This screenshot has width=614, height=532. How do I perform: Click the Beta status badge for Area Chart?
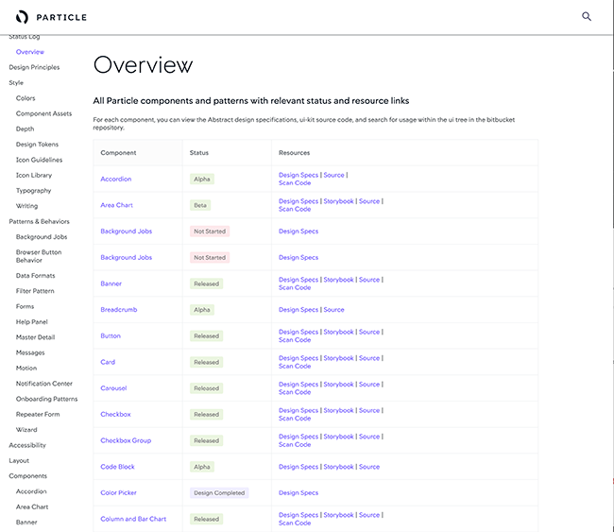200,205
